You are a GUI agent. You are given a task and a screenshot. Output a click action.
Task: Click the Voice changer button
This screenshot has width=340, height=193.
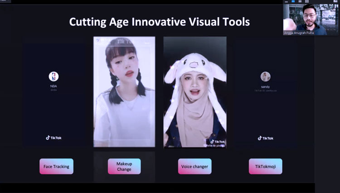click(x=195, y=166)
